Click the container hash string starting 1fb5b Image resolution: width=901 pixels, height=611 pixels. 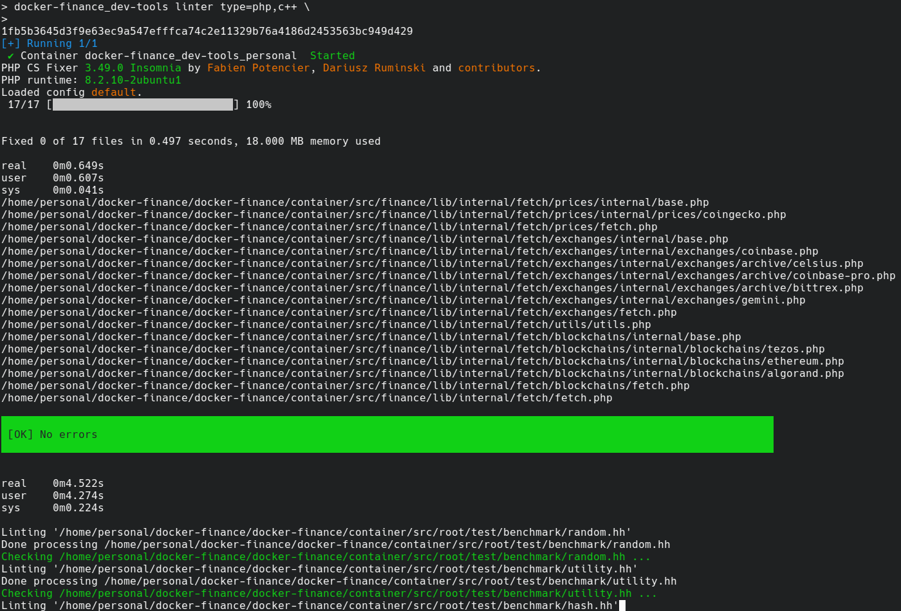click(207, 32)
